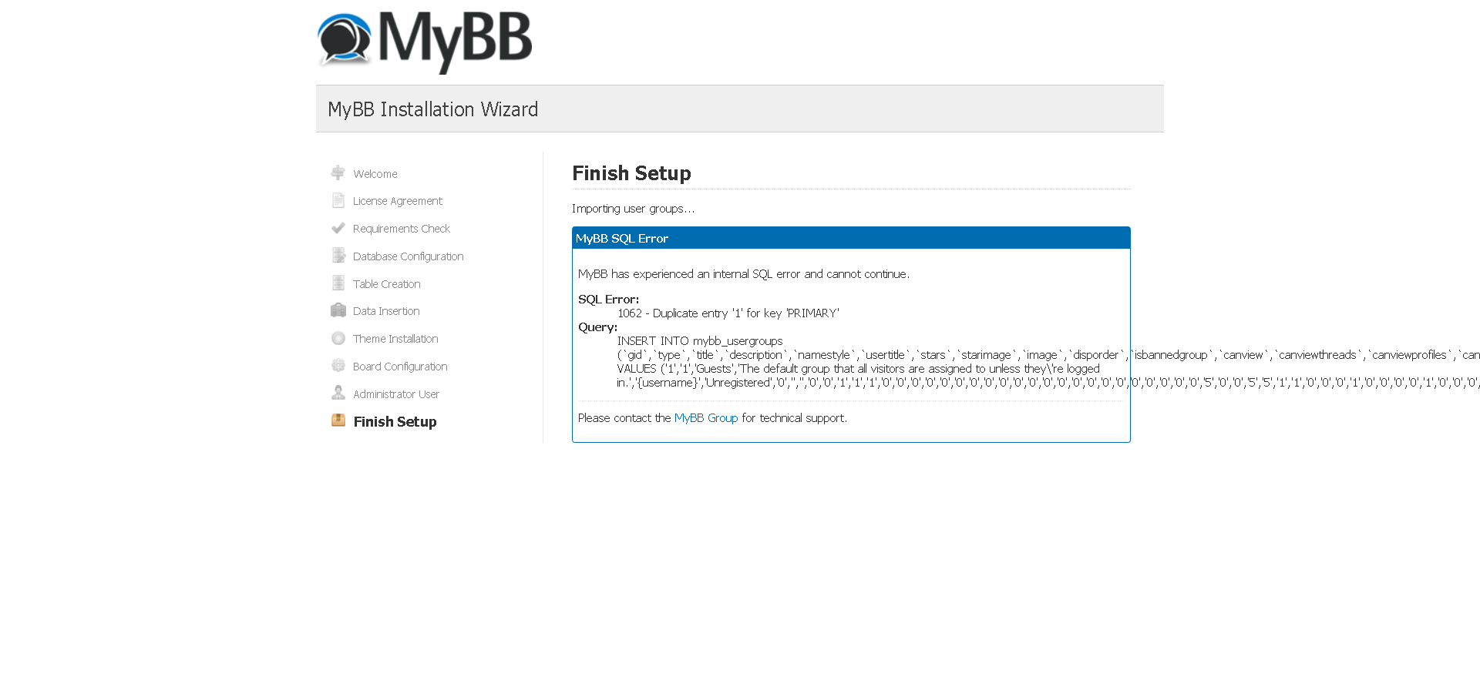This screenshot has height=700, width=1480.
Task: Click the MyBB Installation Wizard title
Action: click(x=432, y=109)
